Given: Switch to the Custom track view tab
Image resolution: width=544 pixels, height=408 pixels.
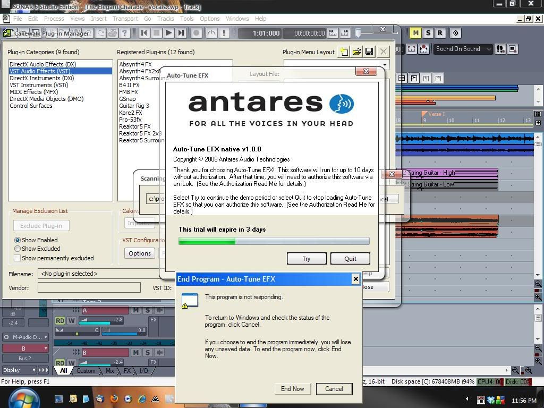Looking at the screenshot, I should pyautogui.click(x=86, y=370).
